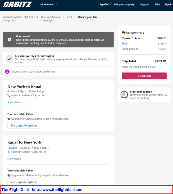Click the Free cancellation heading
This screenshot has height=194, width=173.
141,92
